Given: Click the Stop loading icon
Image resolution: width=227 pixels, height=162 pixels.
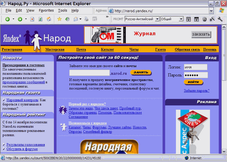Looking at the screenshot, I should pyautogui.click(x=32, y=19).
